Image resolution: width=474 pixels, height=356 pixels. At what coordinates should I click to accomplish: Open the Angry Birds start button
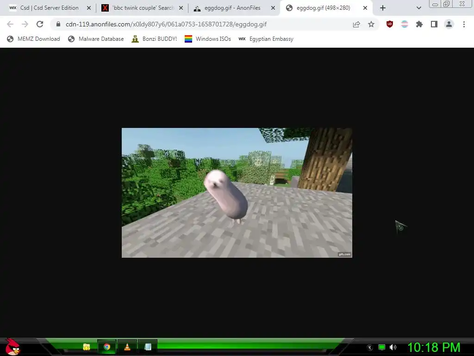[x=12, y=347]
